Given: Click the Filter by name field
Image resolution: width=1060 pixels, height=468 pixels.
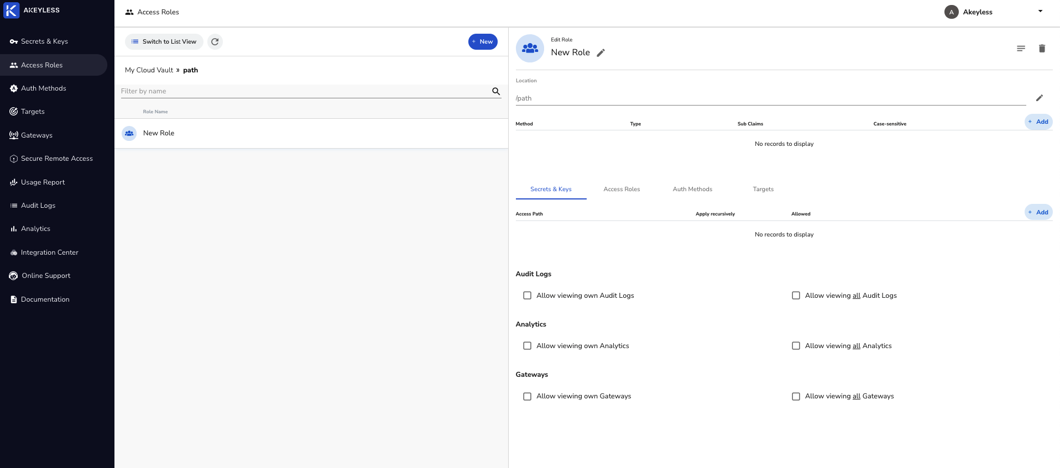Looking at the screenshot, I should (306, 91).
